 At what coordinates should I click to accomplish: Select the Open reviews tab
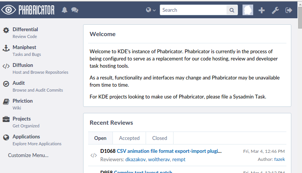[x=100, y=138]
